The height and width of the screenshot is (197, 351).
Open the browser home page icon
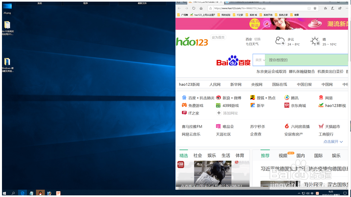201,8
